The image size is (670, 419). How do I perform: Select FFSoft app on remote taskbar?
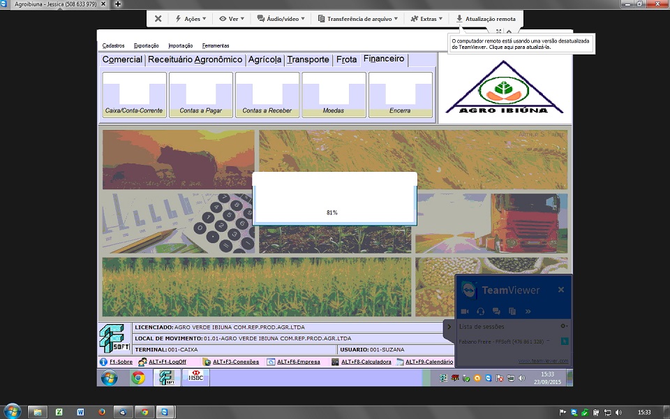(x=167, y=378)
